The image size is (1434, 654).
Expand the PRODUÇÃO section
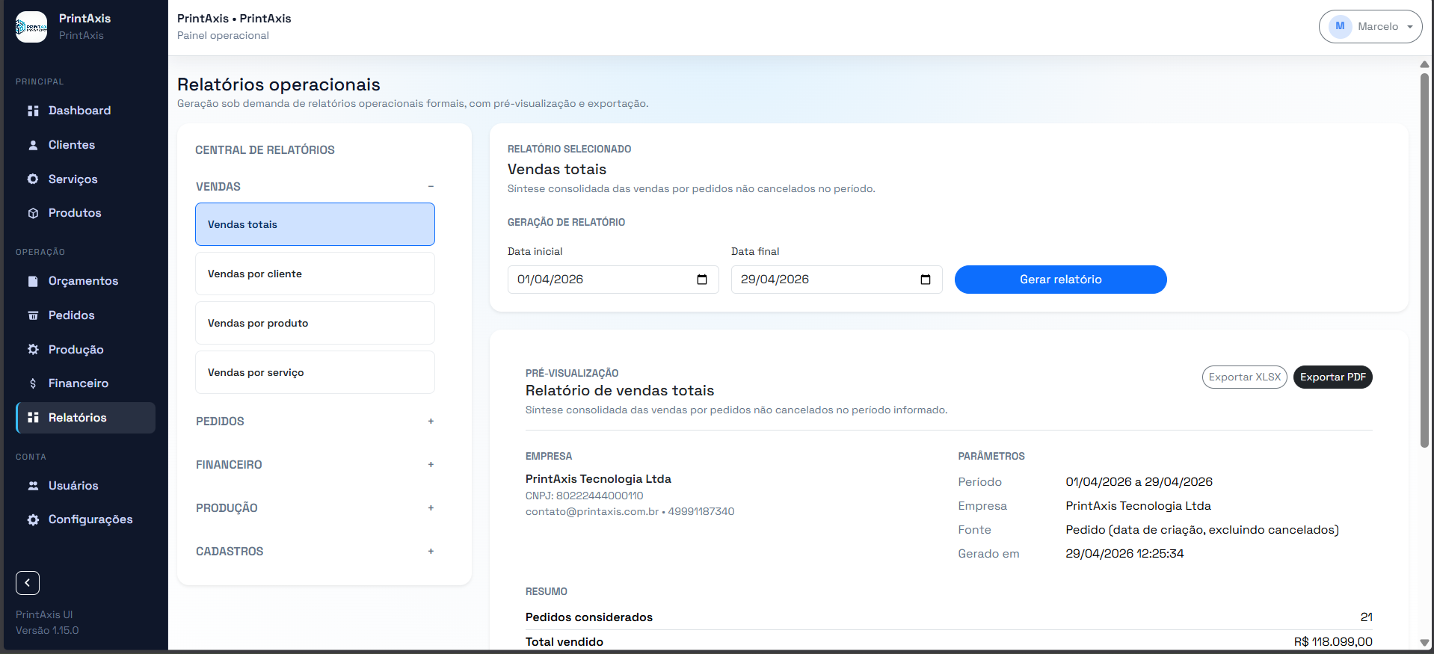tap(431, 508)
